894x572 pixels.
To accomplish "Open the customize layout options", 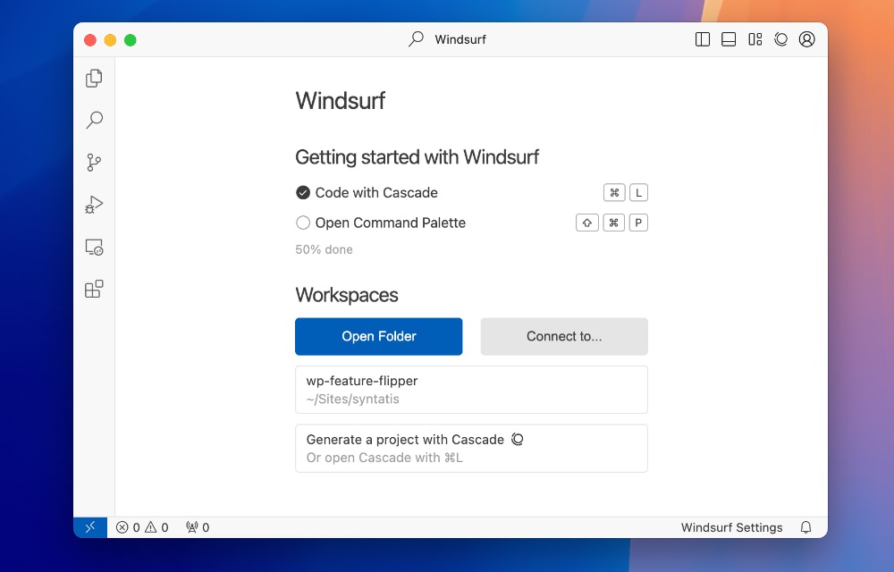I will [755, 39].
